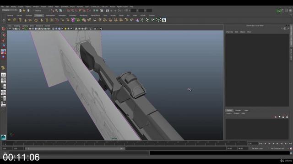Select the arrow Select tool in toolbox
This screenshot has width=293, height=164.
pos(3,29)
